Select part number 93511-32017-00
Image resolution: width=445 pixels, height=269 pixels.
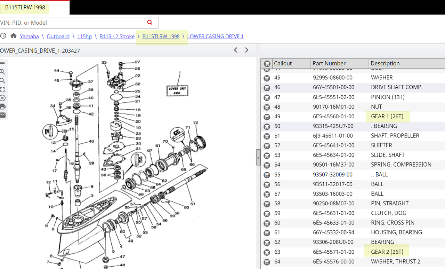[333, 184]
